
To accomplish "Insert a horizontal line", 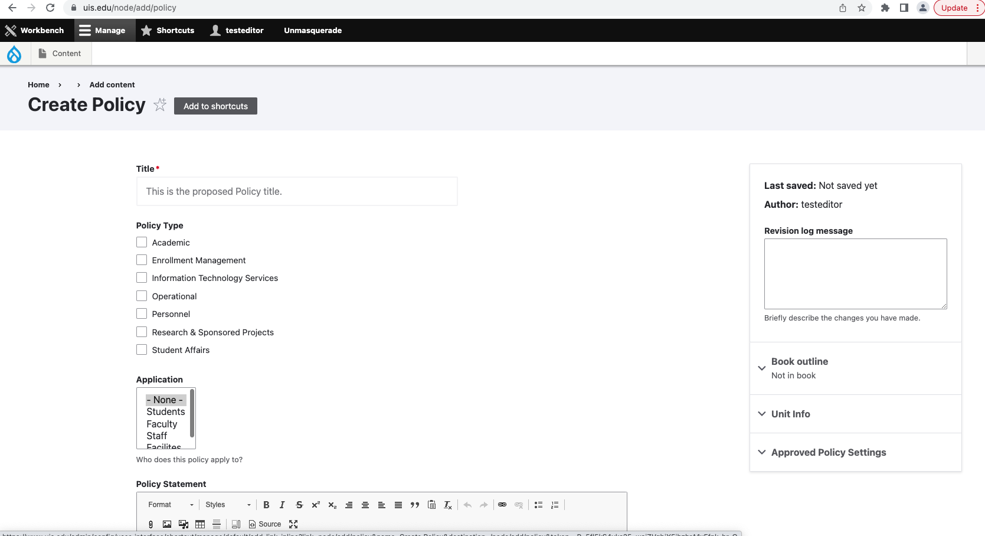I will (217, 524).
